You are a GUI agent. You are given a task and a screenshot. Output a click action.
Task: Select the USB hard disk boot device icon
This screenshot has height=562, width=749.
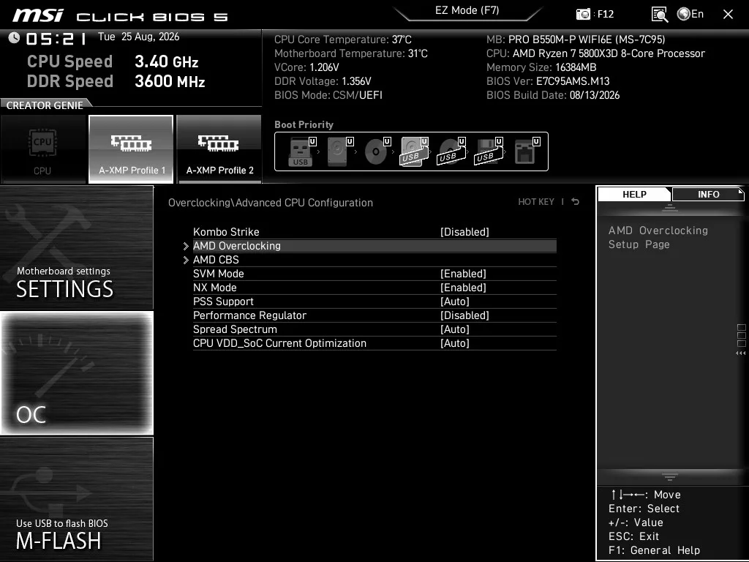(414, 151)
